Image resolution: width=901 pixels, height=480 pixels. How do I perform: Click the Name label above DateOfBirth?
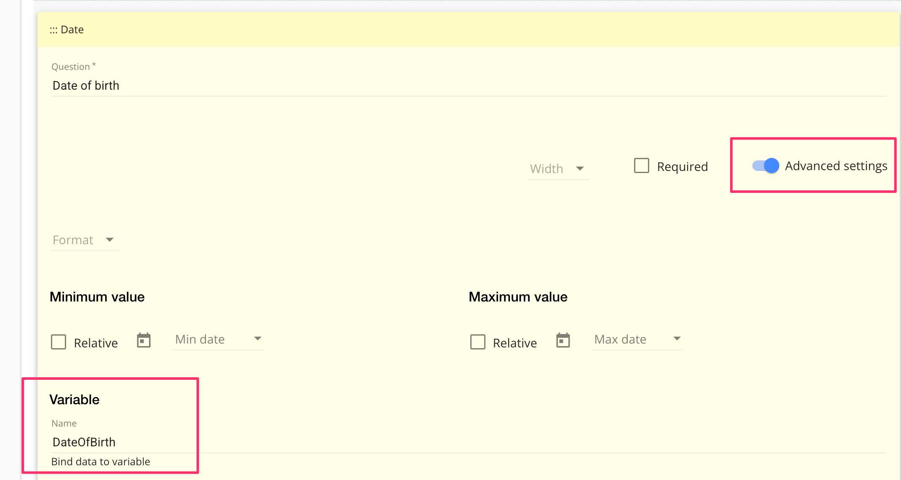click(64, 424)
